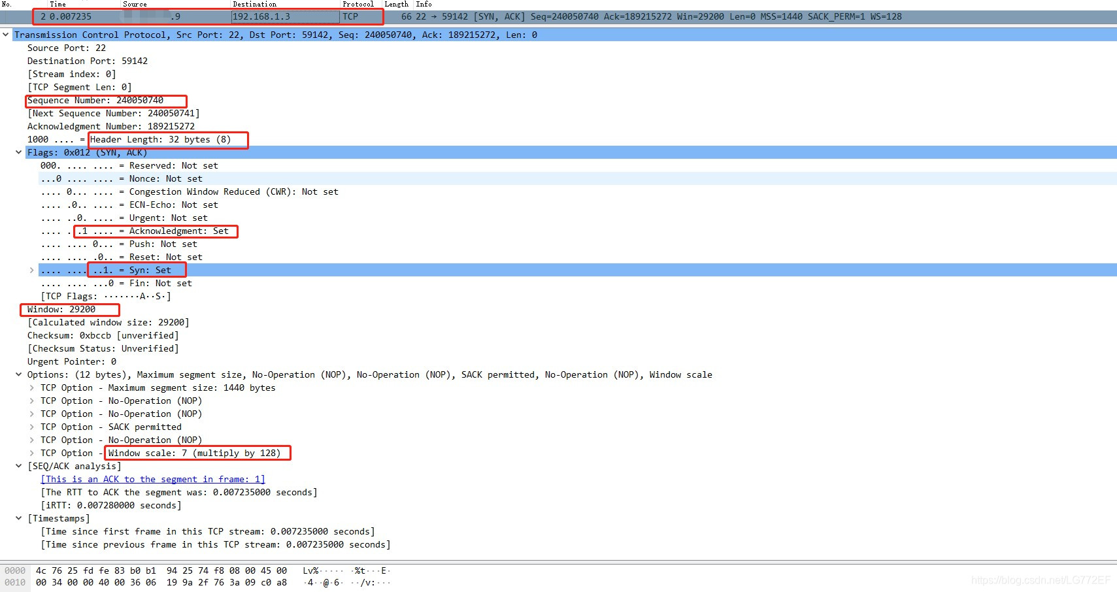1117x592 pixels.
Task: Select the Fin: Not set flag
Action: click(x=116, y=283)
